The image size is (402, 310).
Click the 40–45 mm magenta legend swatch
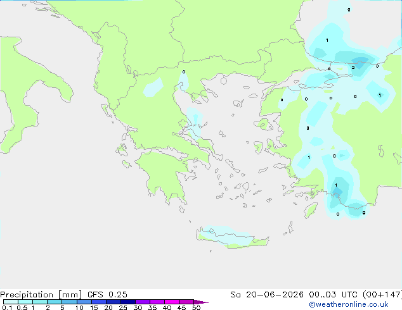pos(172,302)
